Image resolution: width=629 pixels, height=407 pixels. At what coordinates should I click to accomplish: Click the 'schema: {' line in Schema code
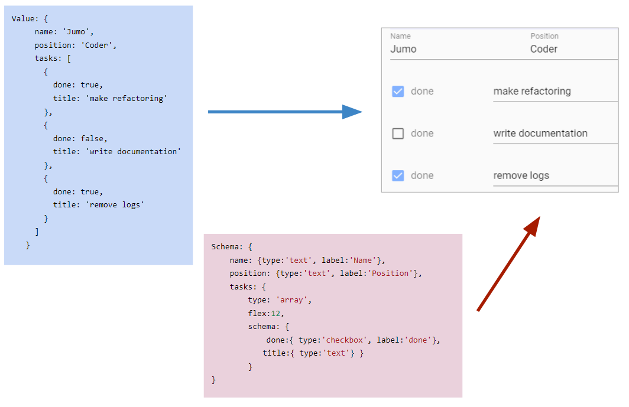[x=268, y=327]
